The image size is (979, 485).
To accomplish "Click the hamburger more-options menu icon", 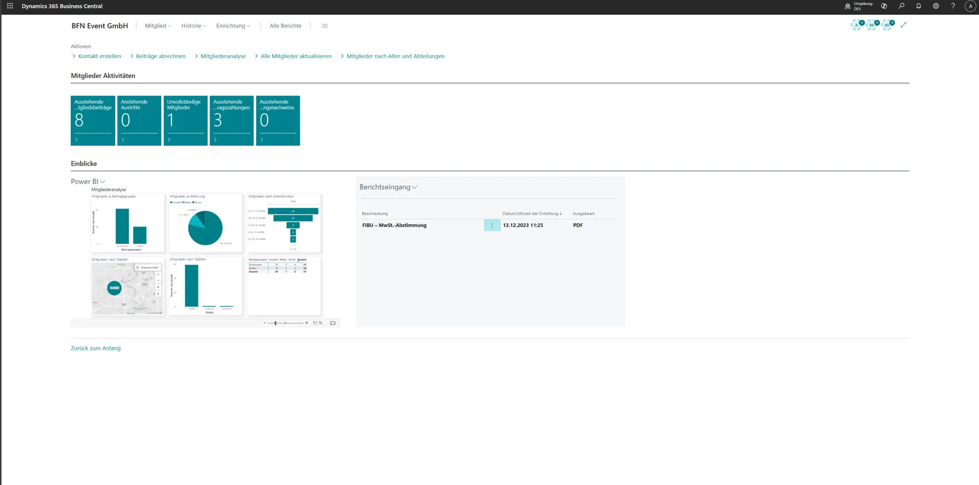I will click(x=325, y=26).
